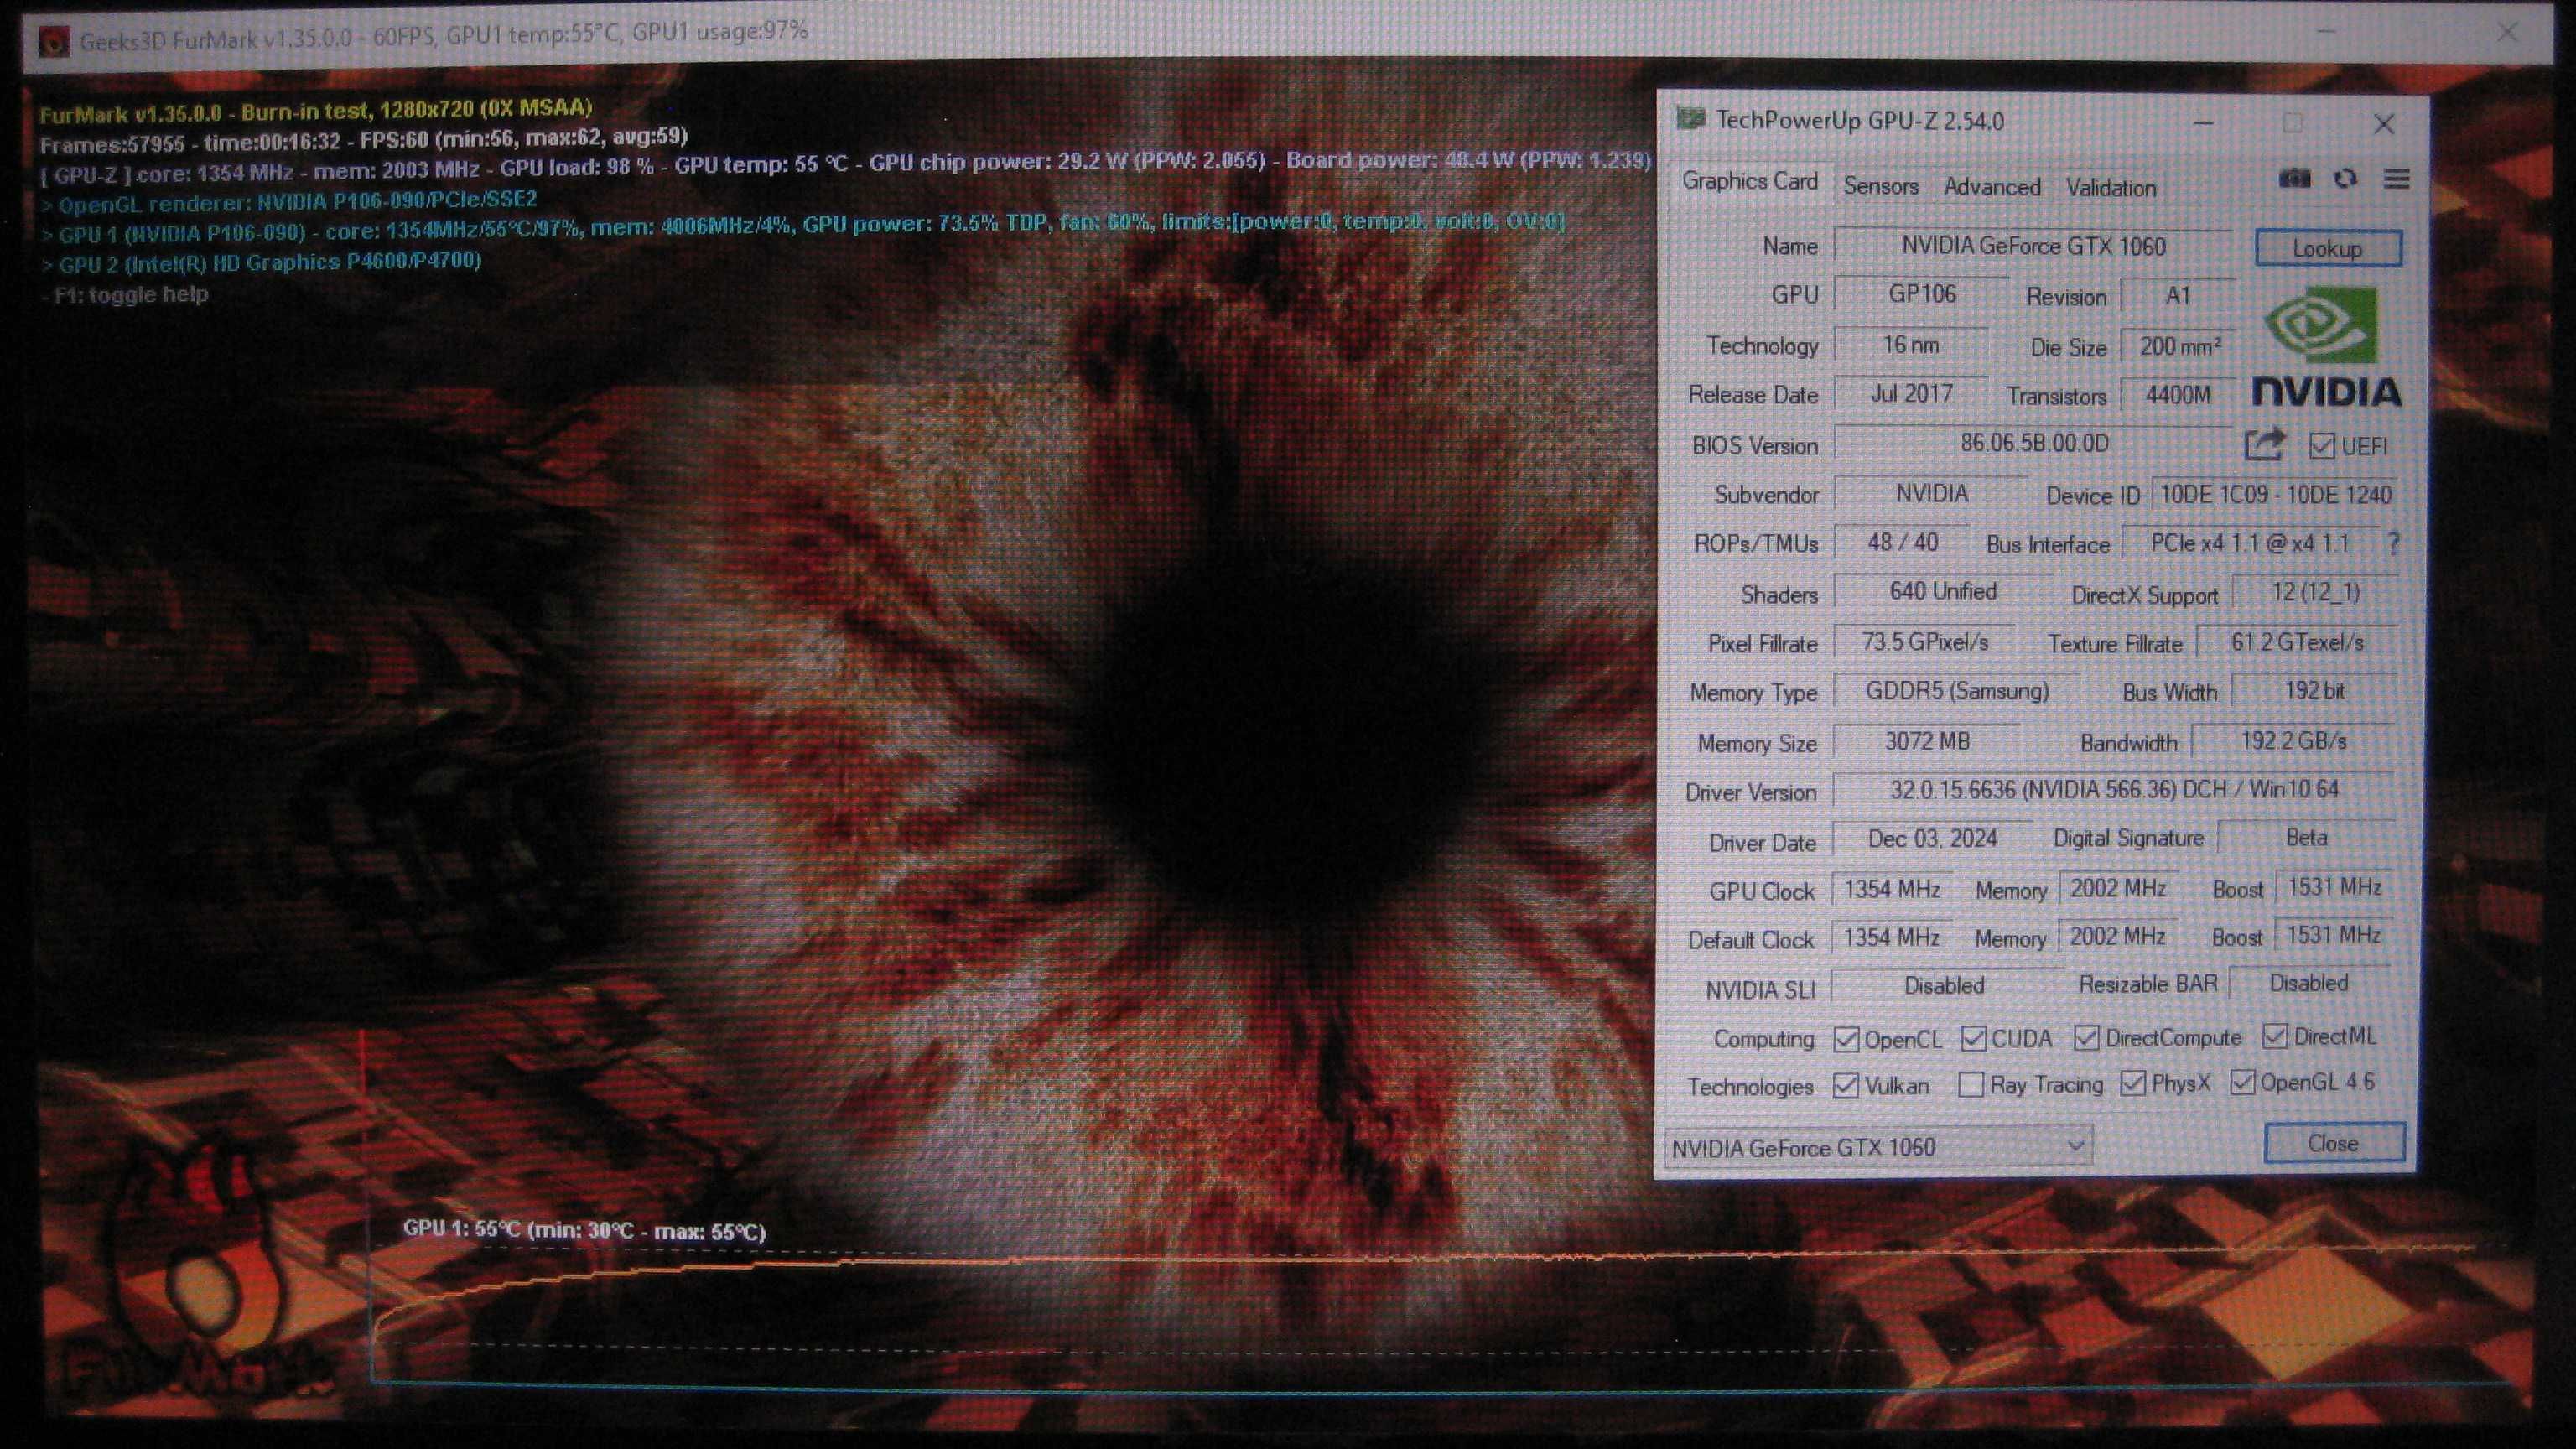Click the Bus Interface question mark icon
This screenshot has width=2576, height=1449.
[x=2393, y=543]
